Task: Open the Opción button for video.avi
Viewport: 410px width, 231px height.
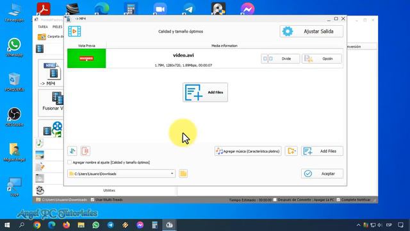Action: tap(322, 58)
